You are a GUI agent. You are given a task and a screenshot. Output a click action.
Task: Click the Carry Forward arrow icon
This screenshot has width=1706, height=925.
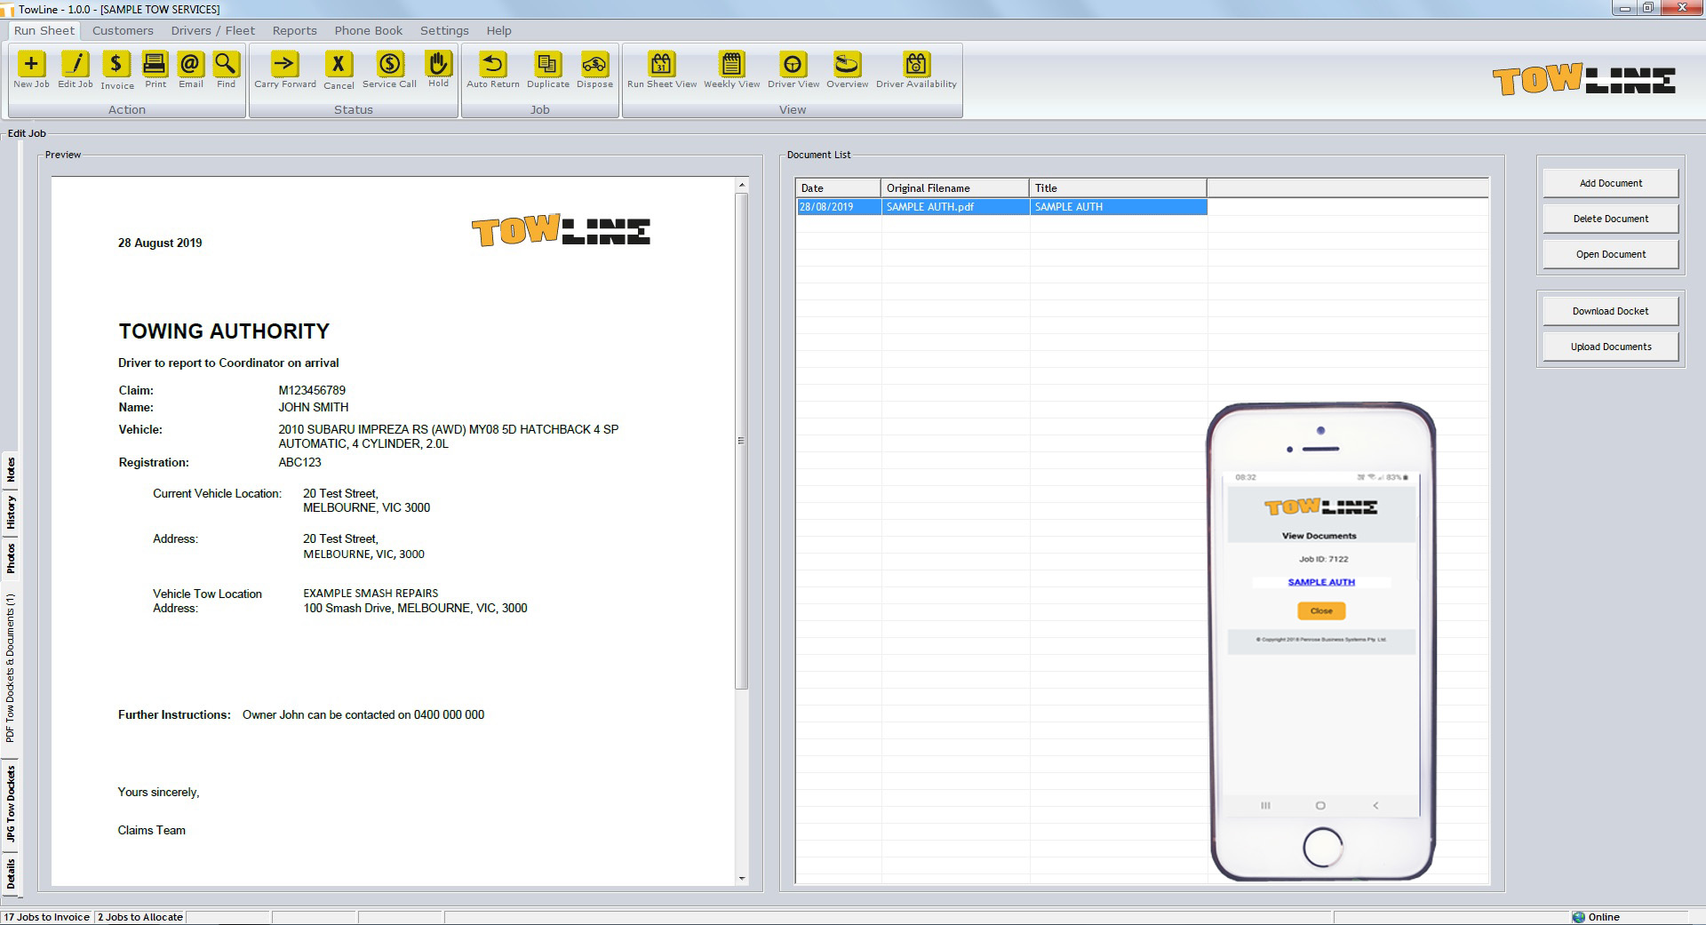[x=284, y=64]
